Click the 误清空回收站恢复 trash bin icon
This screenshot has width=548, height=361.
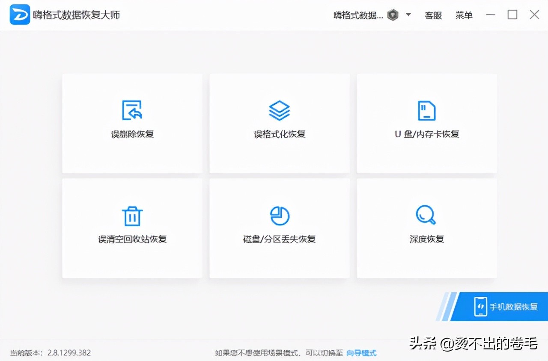point(132,216)
